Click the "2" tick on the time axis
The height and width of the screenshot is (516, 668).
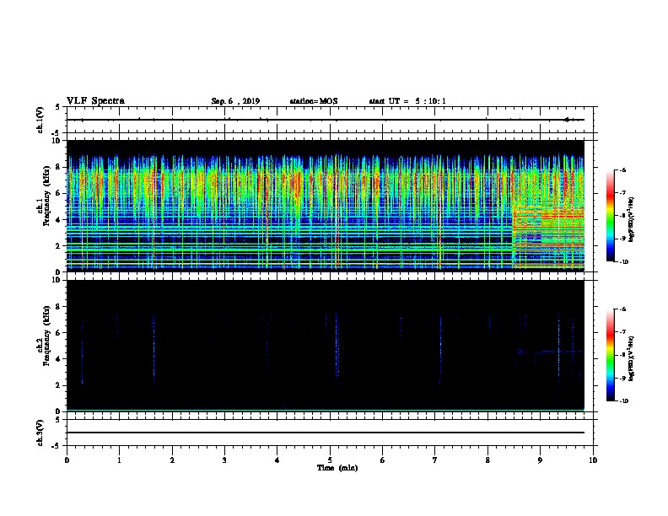[x=172, y=460]
